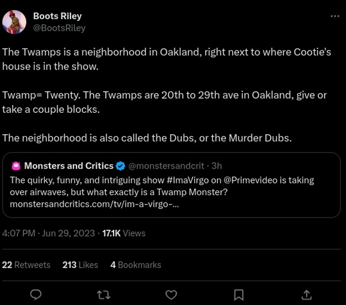346x305 pixels.
Task: Click the Boots Riley display name
Action: coord(57,16)
